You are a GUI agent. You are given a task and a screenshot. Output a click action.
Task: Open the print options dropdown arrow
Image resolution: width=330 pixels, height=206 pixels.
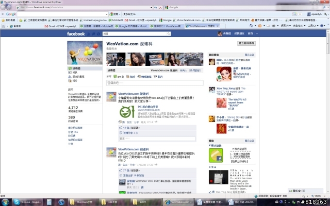click(277, 26)
